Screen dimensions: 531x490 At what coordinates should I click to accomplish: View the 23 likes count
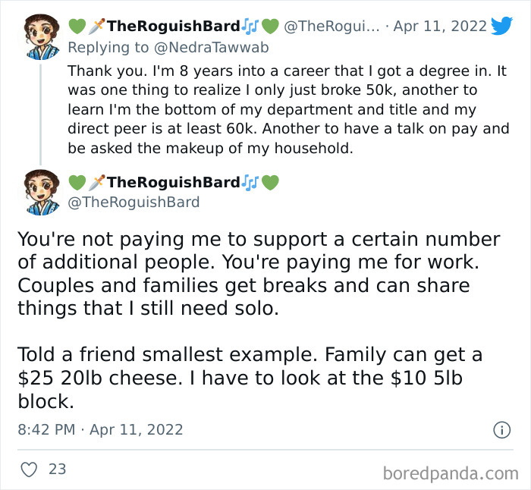57,470
